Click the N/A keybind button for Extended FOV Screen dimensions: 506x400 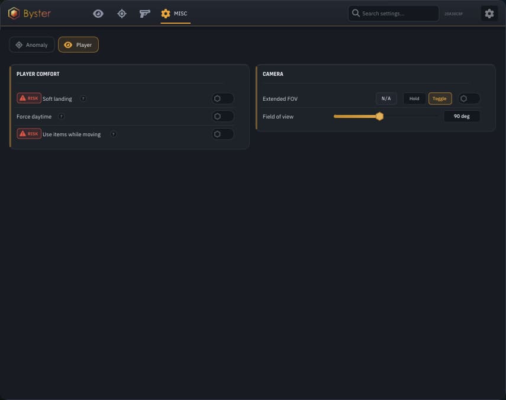pos(386,98)
